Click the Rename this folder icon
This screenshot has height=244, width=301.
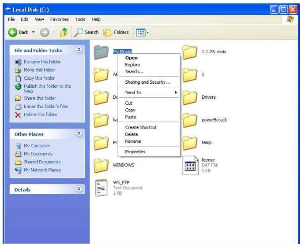(x=18, y=62)
